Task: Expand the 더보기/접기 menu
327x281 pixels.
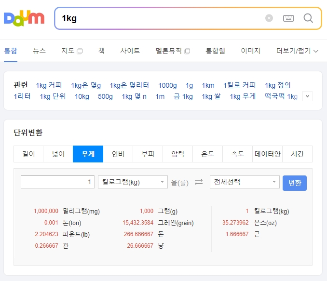Action: (x=297, y=51)
